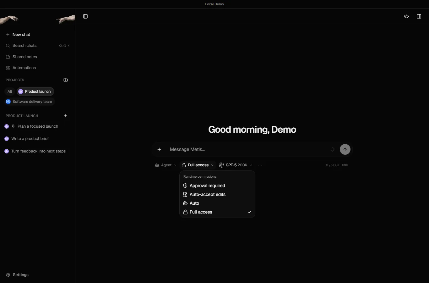This screenshot has height=283, width=429.
Task: Open Shared notes
Action: pos(37,57)
